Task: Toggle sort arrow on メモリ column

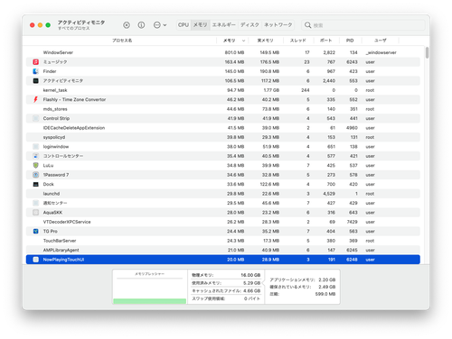Action: 243,41
